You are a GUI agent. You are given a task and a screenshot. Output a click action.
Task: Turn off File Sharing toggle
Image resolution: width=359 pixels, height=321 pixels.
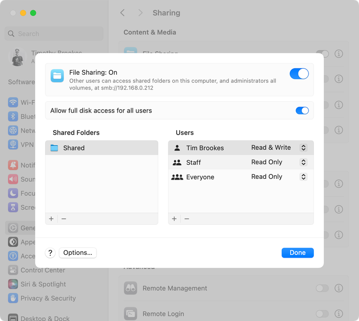(299, 74)
